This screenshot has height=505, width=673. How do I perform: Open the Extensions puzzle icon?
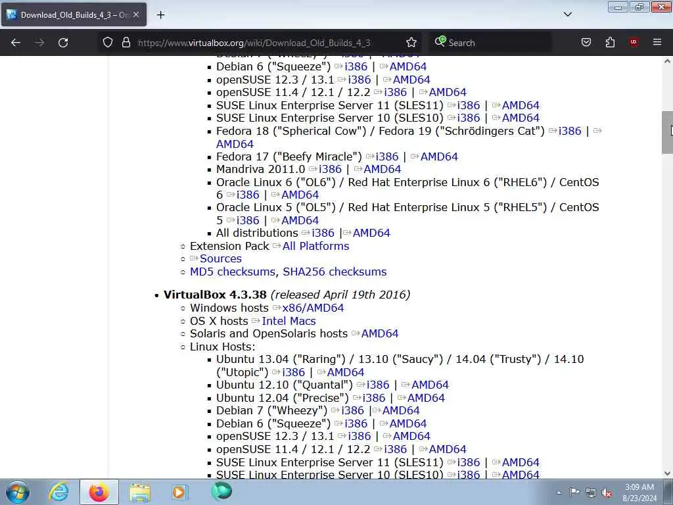610,43
